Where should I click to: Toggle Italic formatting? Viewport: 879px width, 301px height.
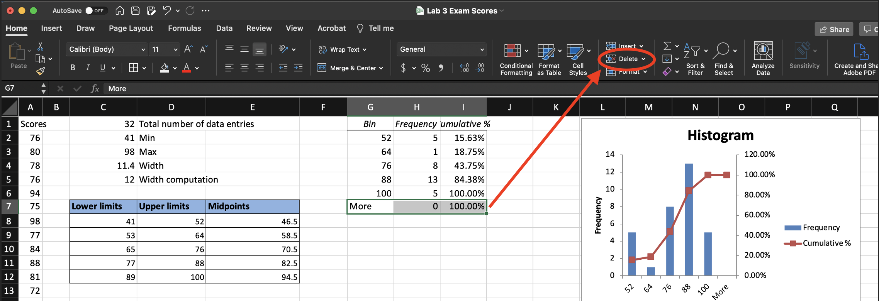click(88, 68)
